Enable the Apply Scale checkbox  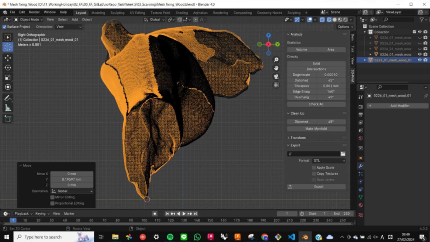coord(314,167)
